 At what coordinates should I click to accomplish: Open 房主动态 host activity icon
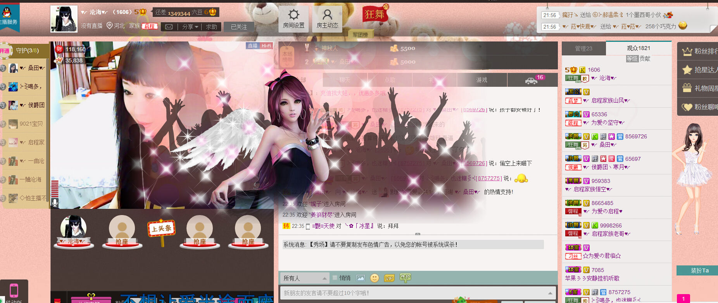point(327,19)
